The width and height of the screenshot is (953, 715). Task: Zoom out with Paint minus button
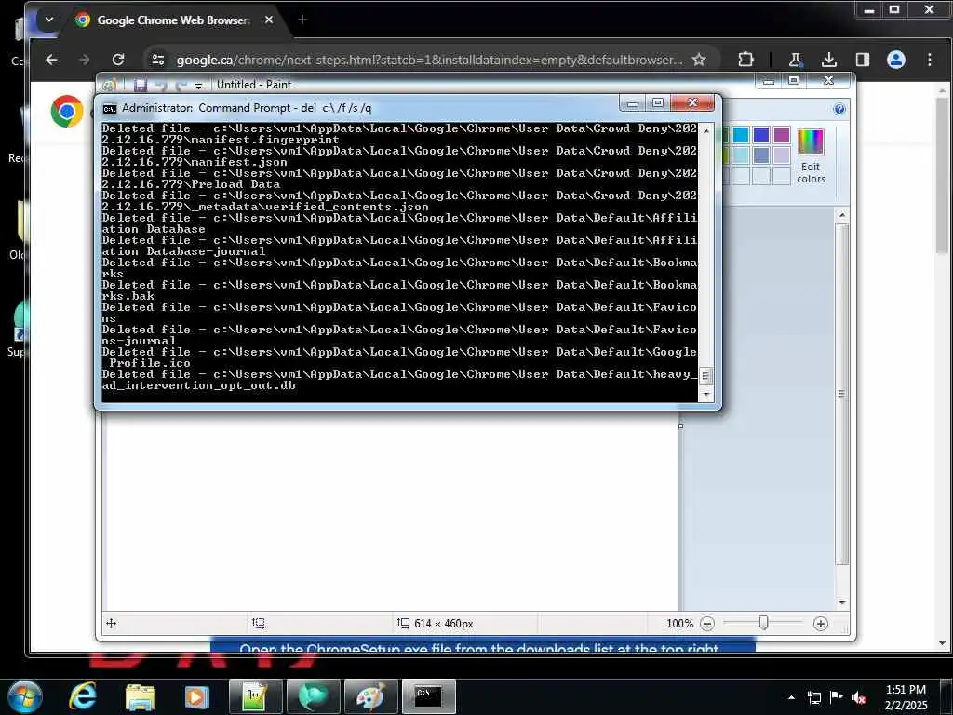click(707, 624)
